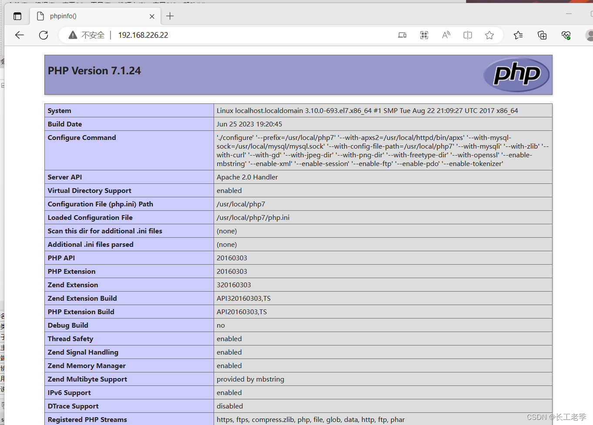Add the page to Collections
593x425 pixels.
tap(542, 35)
